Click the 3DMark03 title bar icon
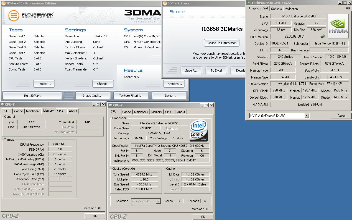 pyautogui.click(x=3, y=3)
